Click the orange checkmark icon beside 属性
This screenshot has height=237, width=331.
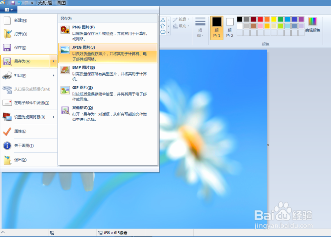pyautogui.click(x=7, y=131)
